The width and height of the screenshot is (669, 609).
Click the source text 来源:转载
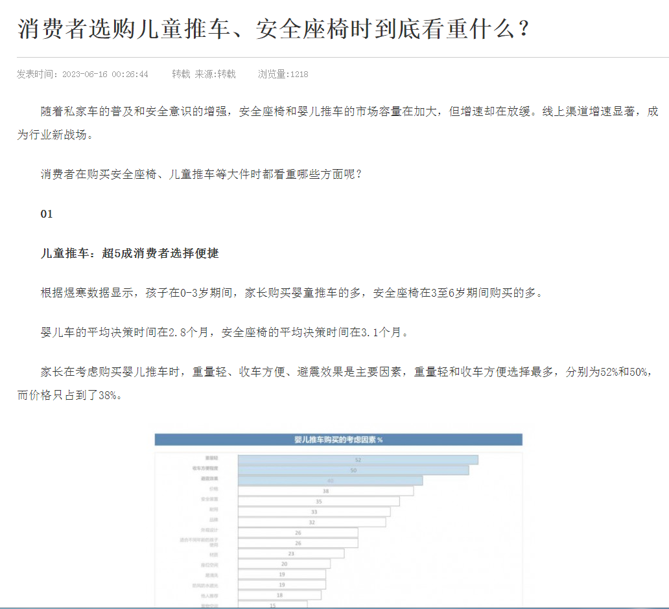(x=215, y=75)
